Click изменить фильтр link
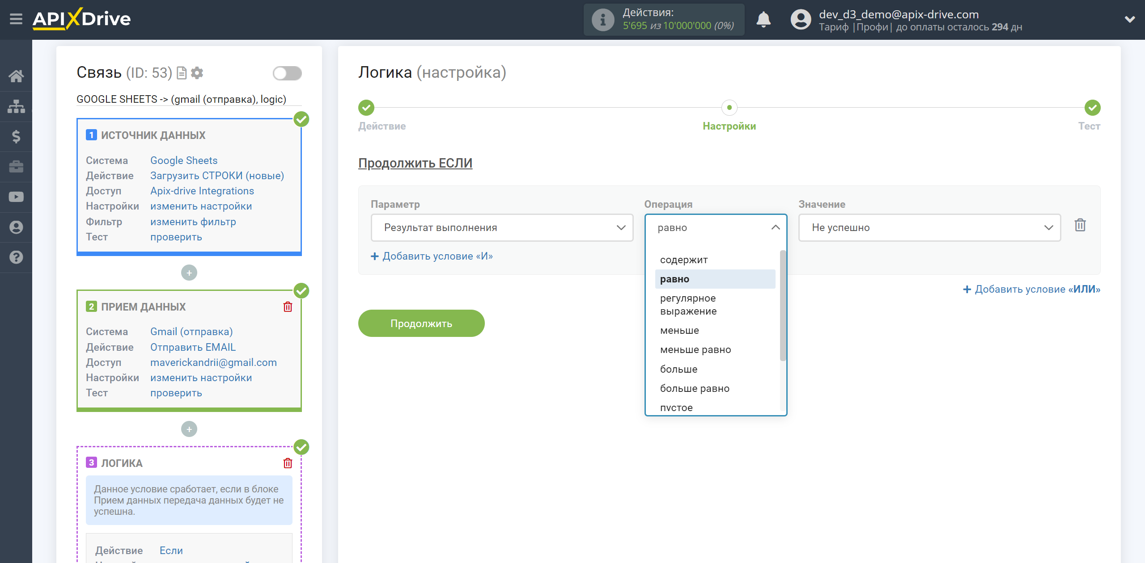Screen dimensions: 1145x563 193,222
